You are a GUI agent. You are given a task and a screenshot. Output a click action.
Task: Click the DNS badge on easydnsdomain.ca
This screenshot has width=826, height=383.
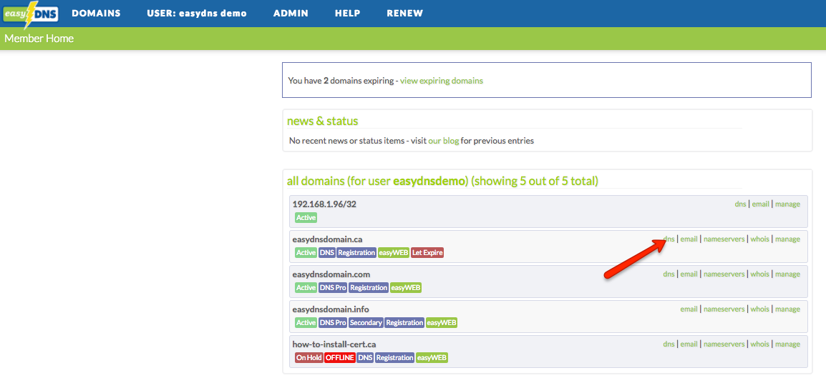(326, 252)
